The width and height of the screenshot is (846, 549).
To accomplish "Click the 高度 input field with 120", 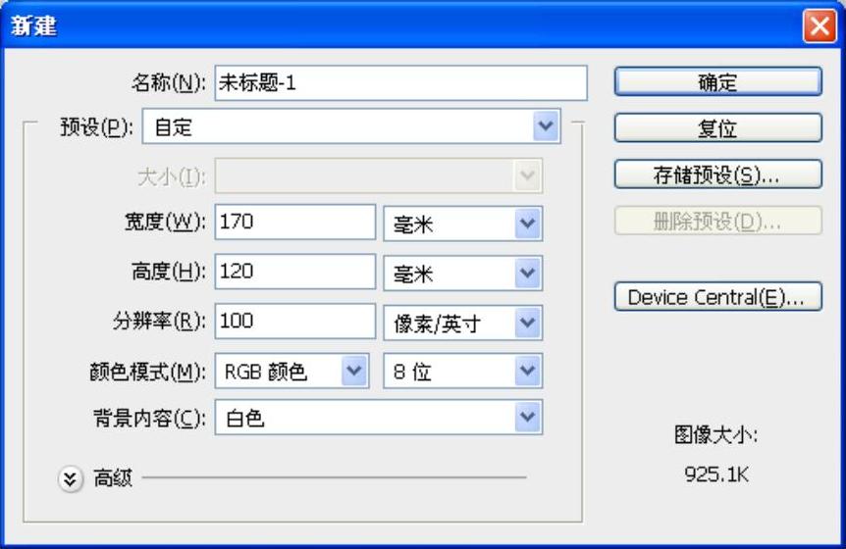I will coord(294,272).
